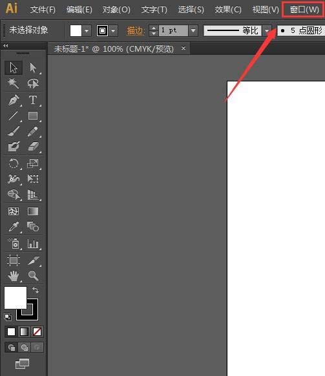Open stroke color dropdown in control bar
The width and height of the screenshot is (325, 376).
(113, 31)
